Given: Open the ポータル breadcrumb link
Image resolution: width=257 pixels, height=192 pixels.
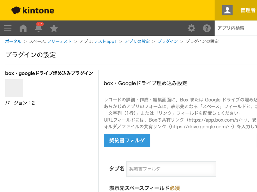Looking at the screenshot, I should coord(13,41).
